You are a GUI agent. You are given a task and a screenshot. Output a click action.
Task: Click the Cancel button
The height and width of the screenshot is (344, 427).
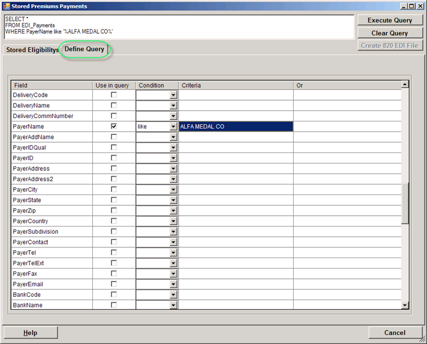[x=395, y=333]
